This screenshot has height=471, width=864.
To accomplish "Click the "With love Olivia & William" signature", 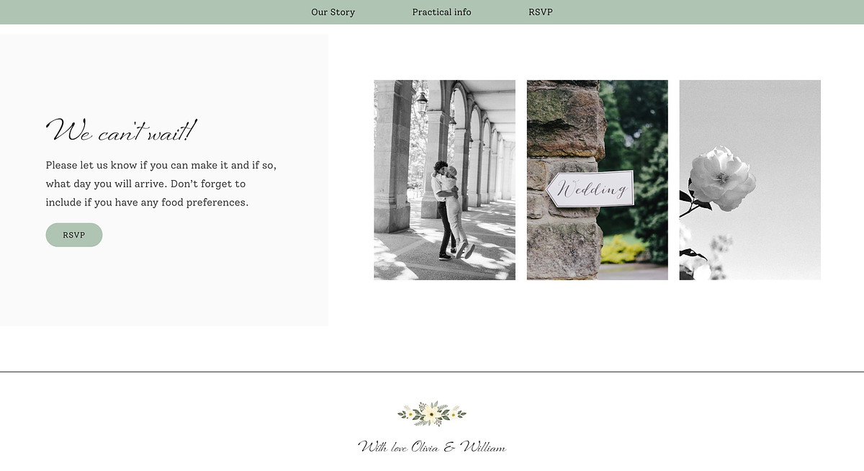I will click(432, 447).
